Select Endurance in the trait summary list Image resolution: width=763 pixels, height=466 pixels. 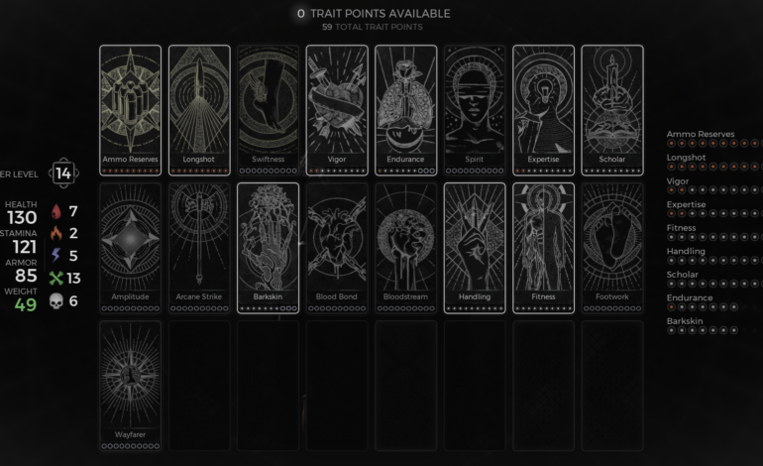point(690,298)
